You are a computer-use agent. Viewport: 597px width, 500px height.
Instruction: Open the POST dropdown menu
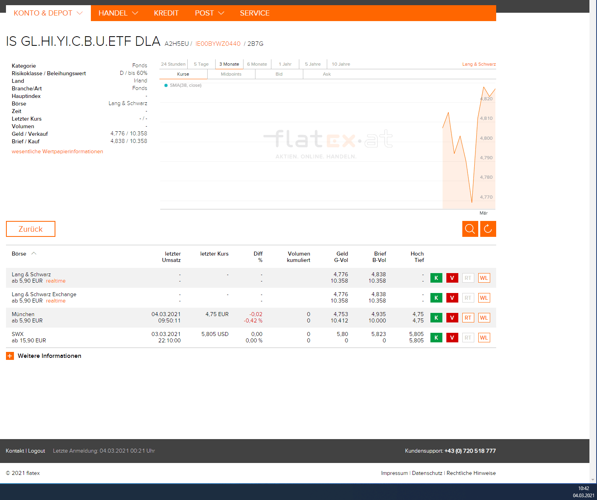coord(210,13)
